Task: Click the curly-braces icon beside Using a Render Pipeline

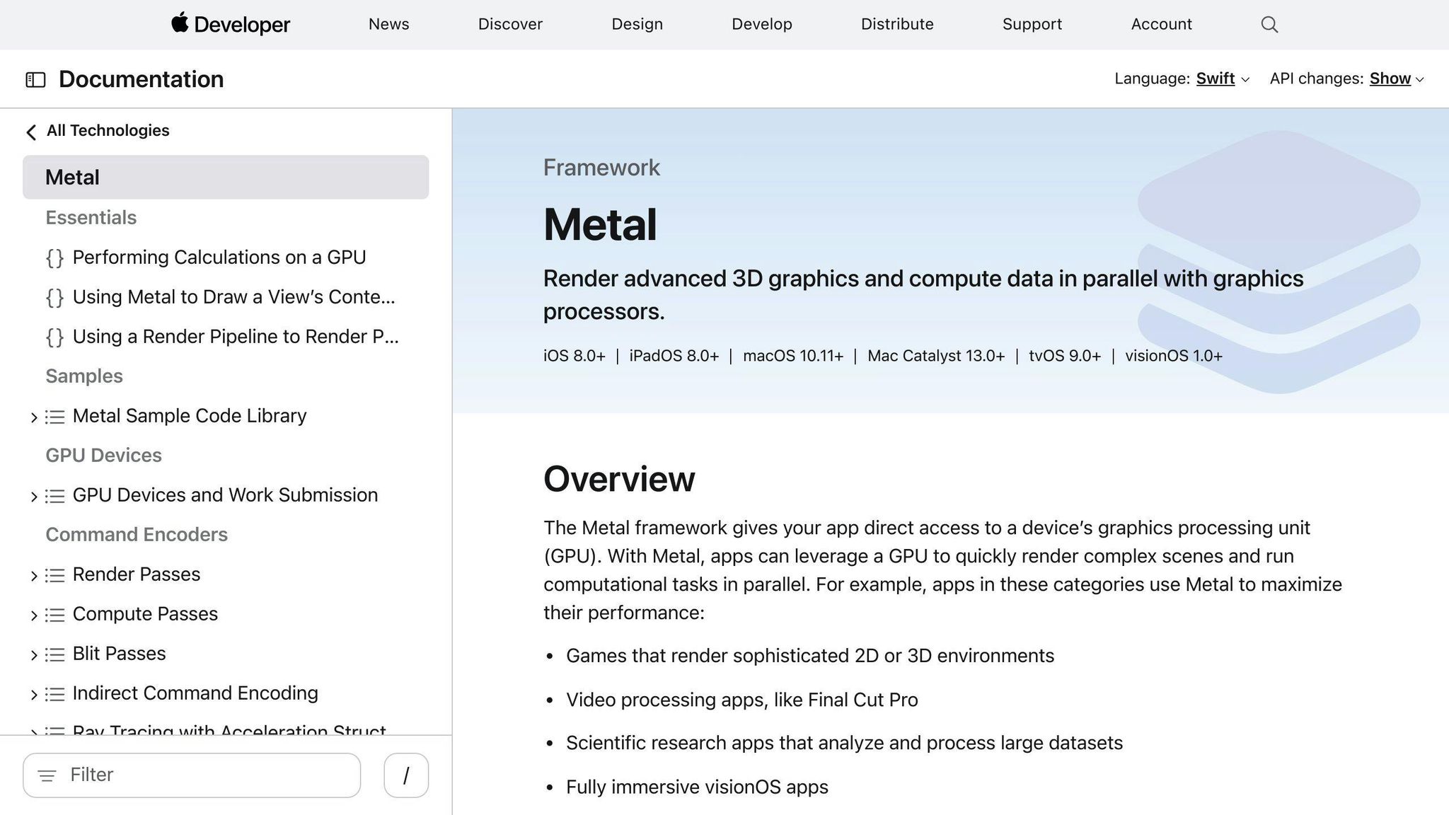Action: 54,337
